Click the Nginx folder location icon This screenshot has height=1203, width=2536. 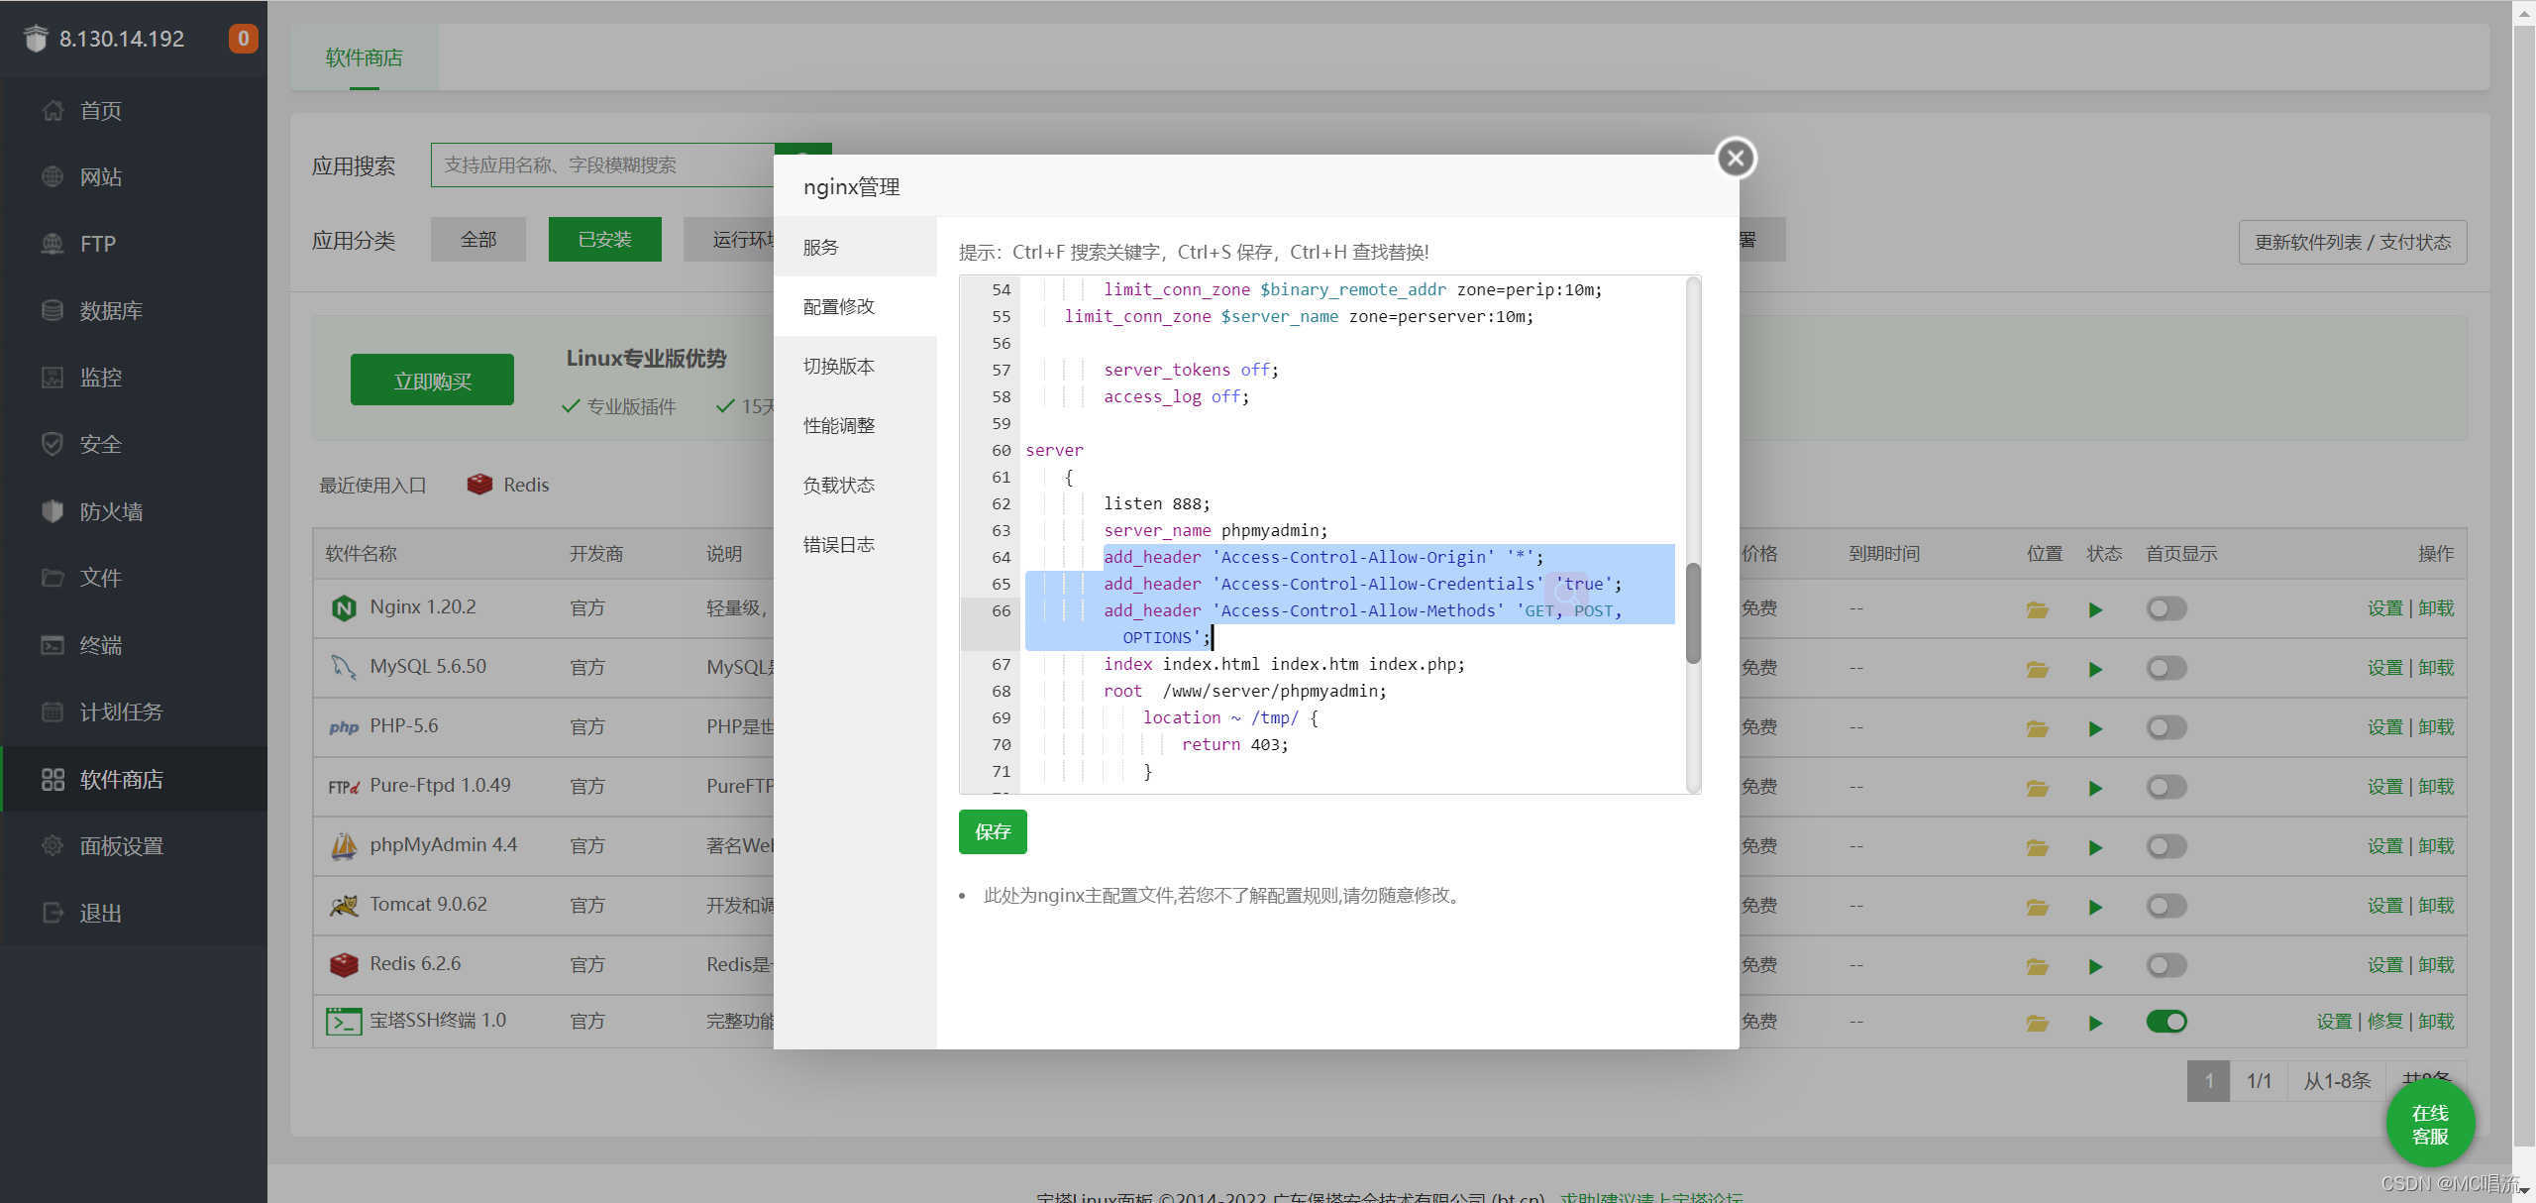coord(2037,609)
